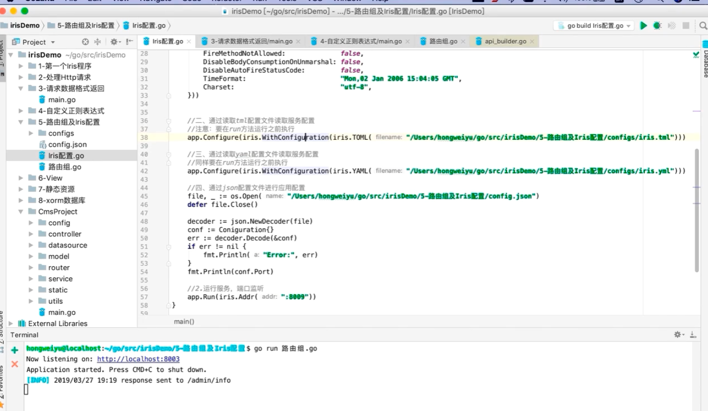Run the go build Iris配置.go configuration

[643, 25]
